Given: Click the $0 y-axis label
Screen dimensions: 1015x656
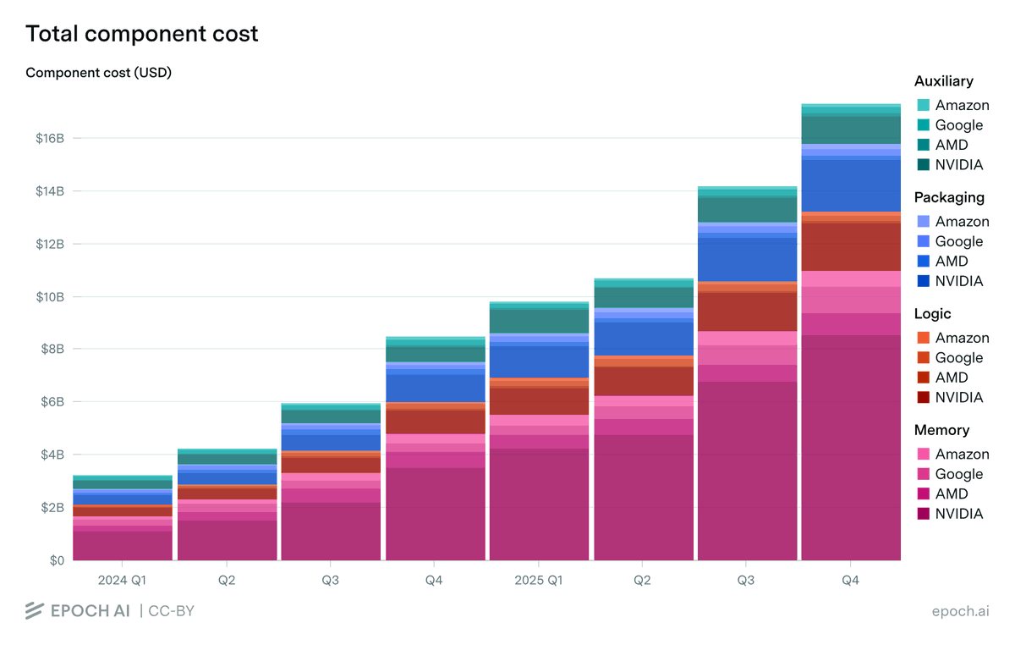Looking at the screenshot, I should click(x=56, y=560).
